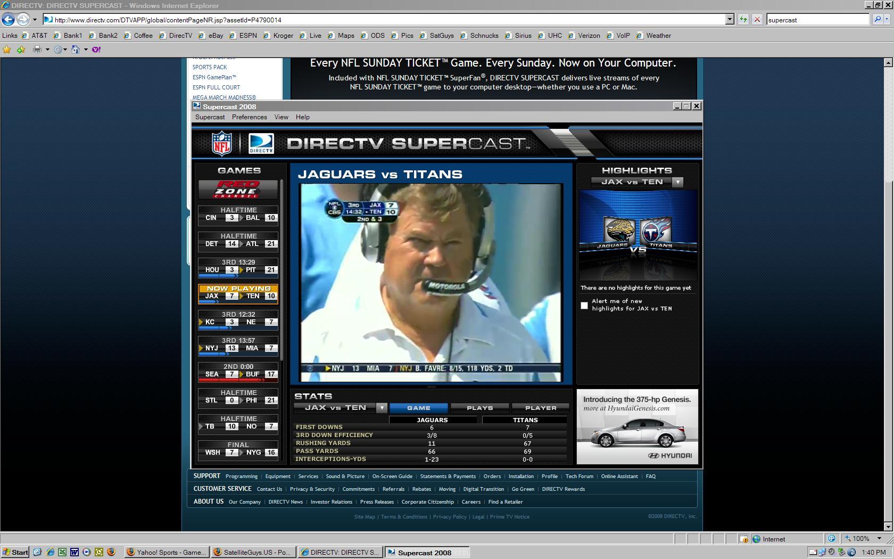Click the Supercast 2008 window title icon

[x=197, y=106]
